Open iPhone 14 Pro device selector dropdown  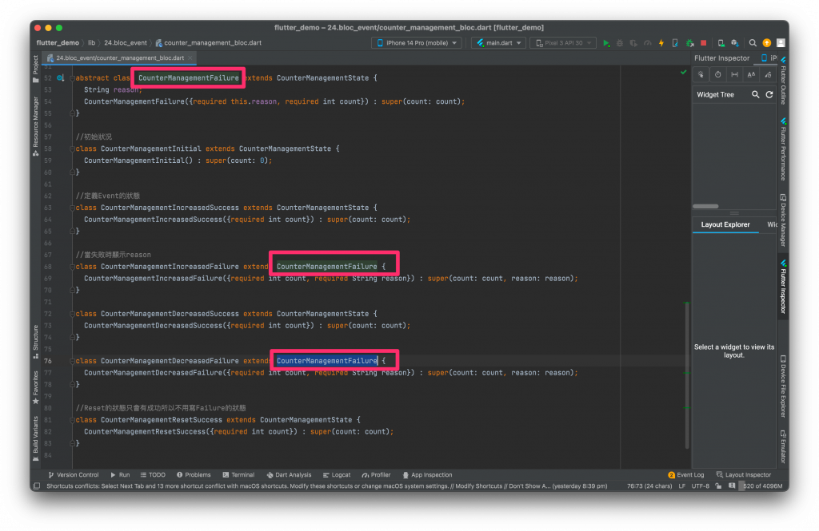pyautogui.click(x=416, y=43)
